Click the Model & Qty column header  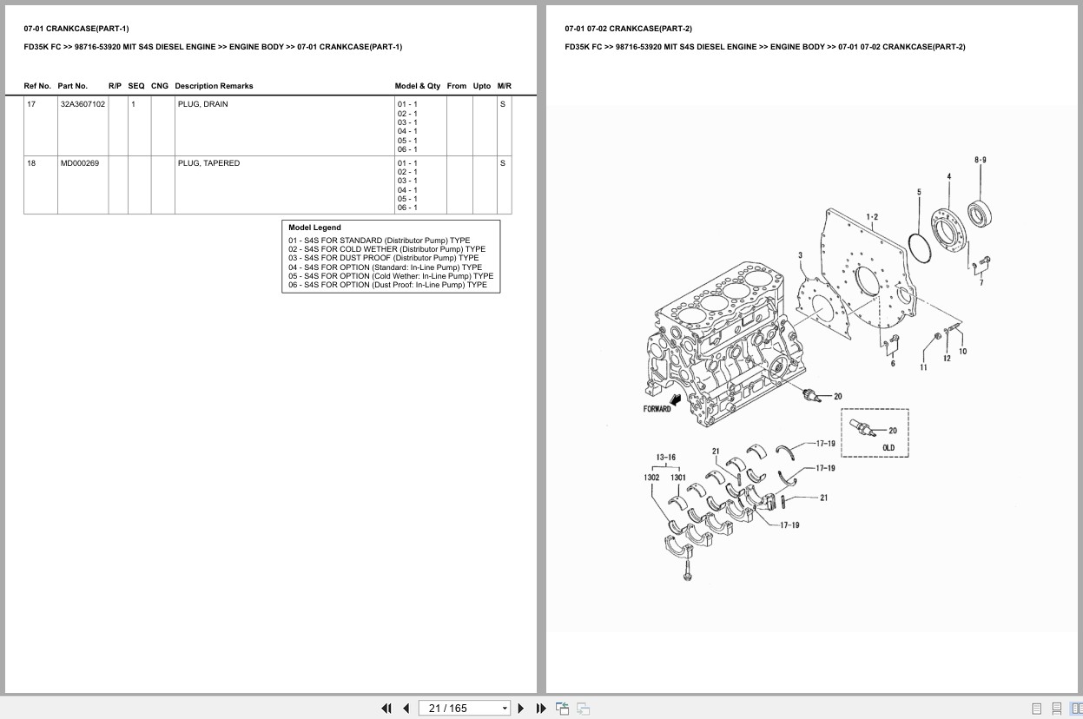pos(418,86)
